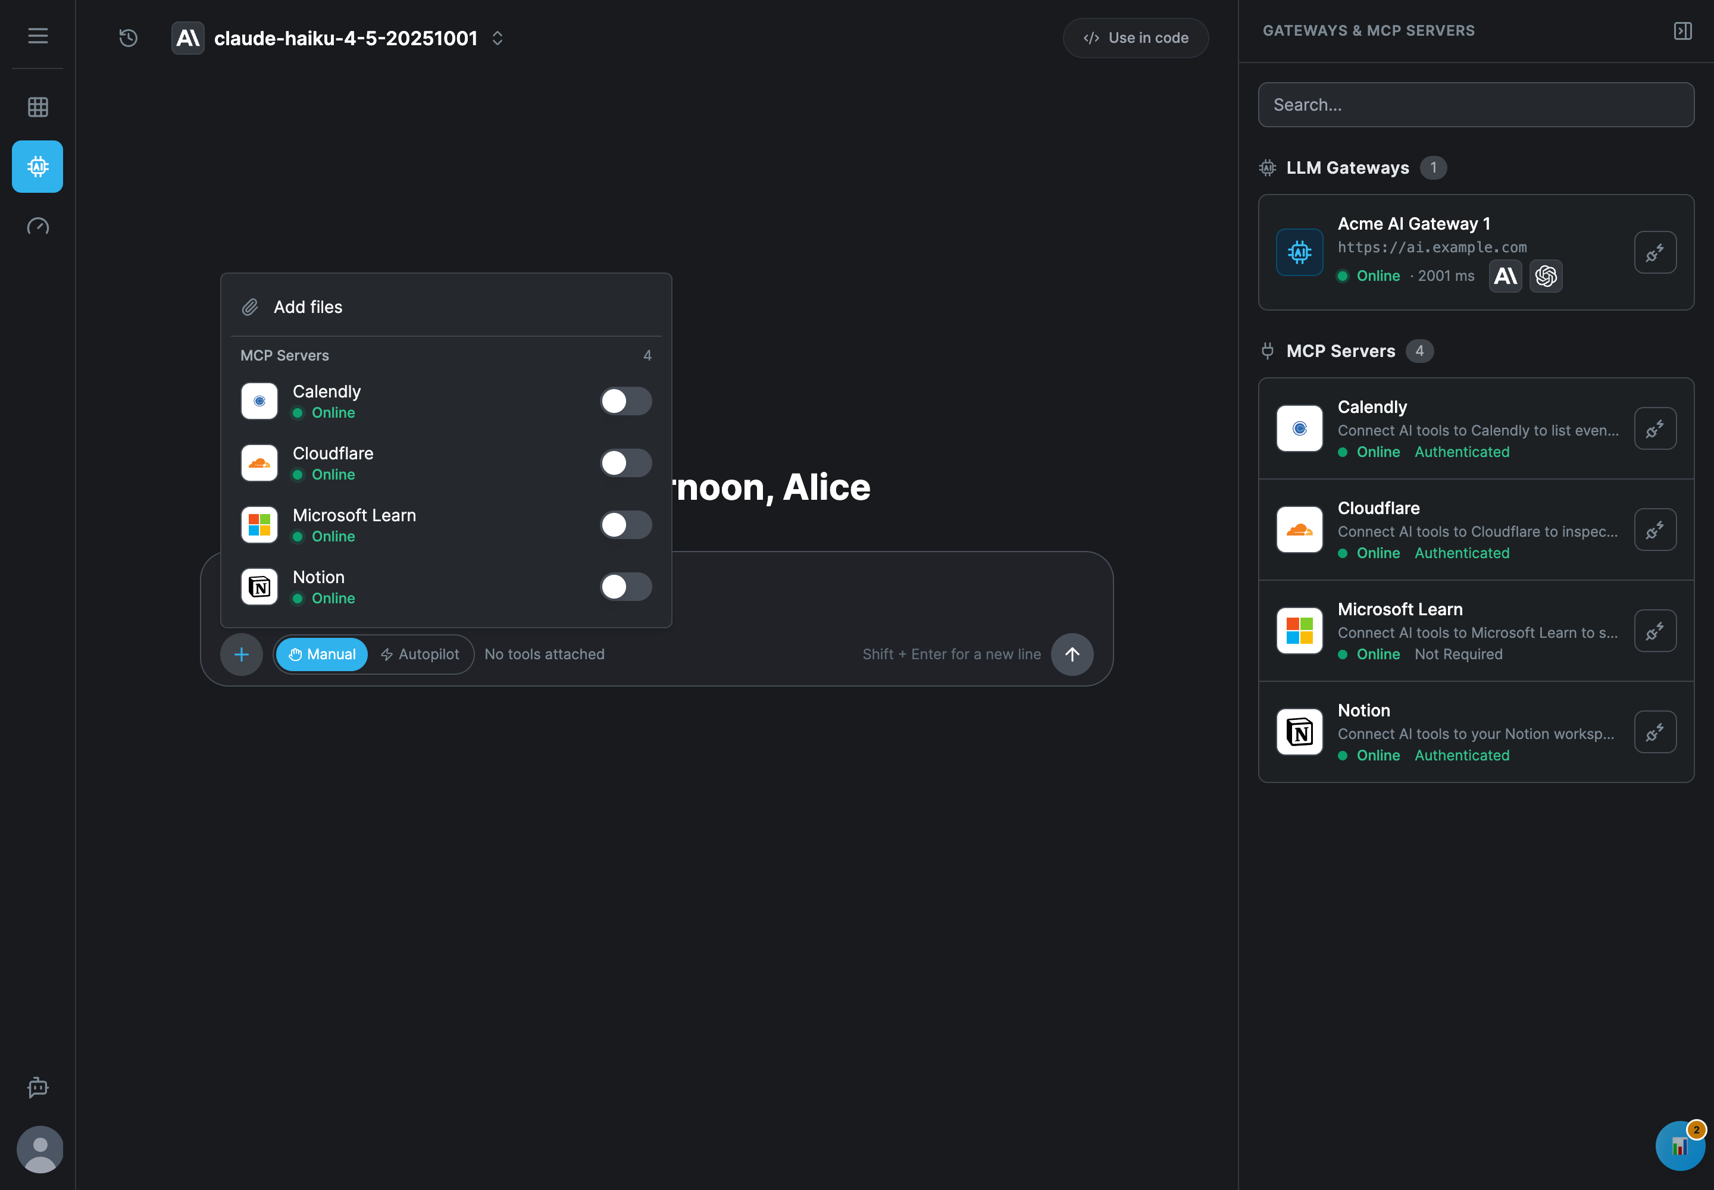The width and height of the screenshot is (1714, 1190).
Task: Connect Microsoft Learn plug icon in right panel
Action: pos(1655,631)
